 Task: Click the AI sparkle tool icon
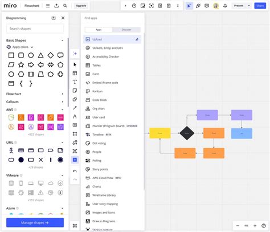coord(75,54)
